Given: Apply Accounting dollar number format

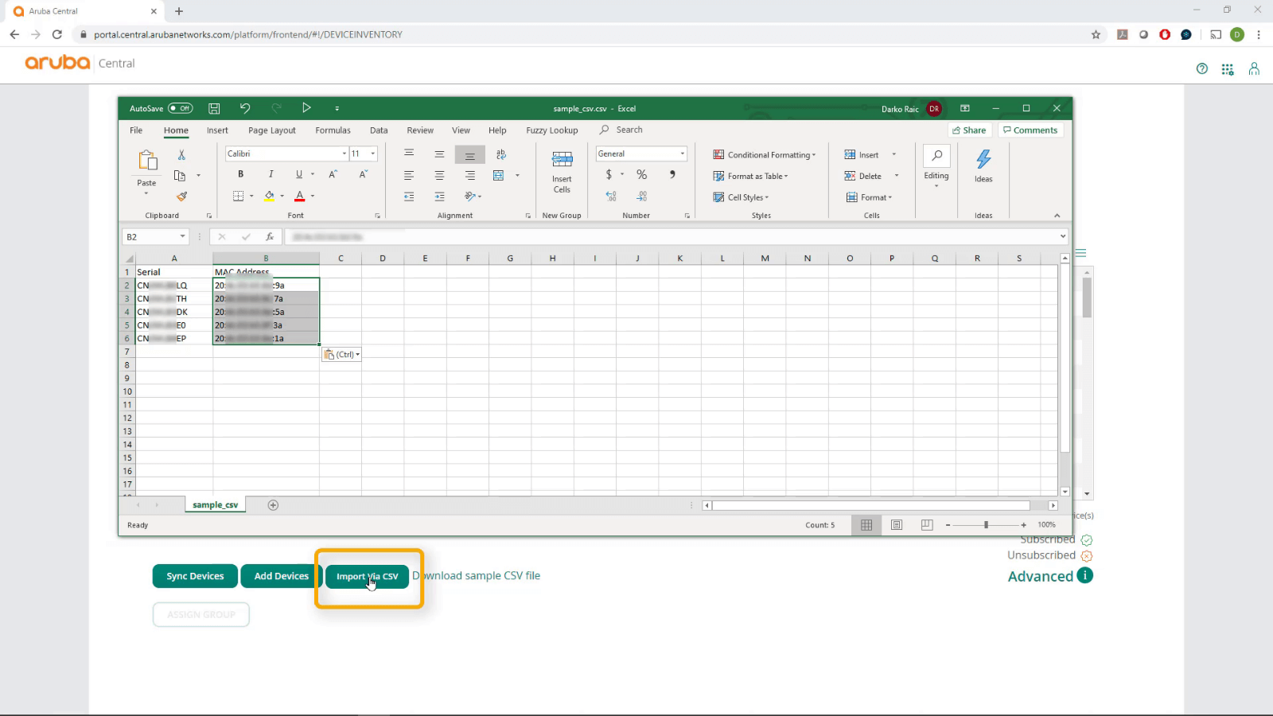Looking at the screenshot, I should pyautogui.click(x=609, y=174).
